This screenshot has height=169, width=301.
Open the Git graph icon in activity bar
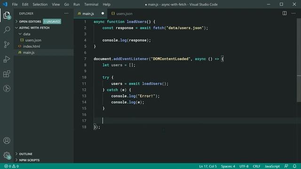click(x=7, y=88)
